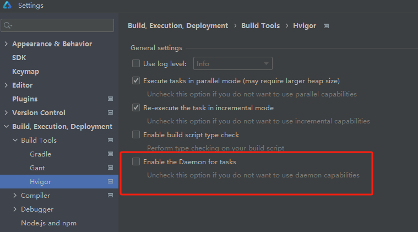Open the Info log level dropdown
The height and width of the screenshot is (232, 418).
tap(233, 63)
